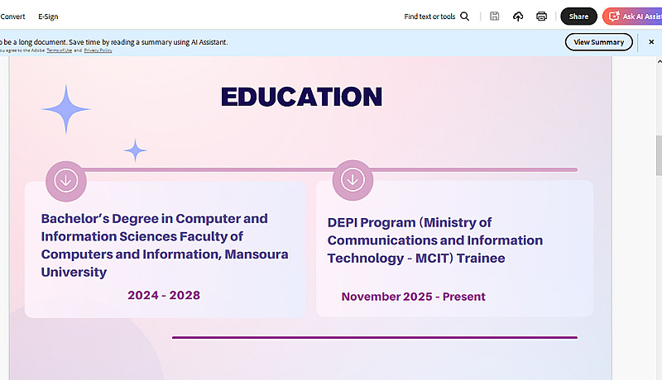The width and height of the screenshot is (662, 380).
Task: Click the DEPI Program trainee text
Action: (x=435, y=240)
